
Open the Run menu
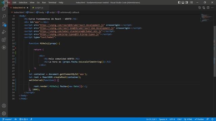[44, 2]
